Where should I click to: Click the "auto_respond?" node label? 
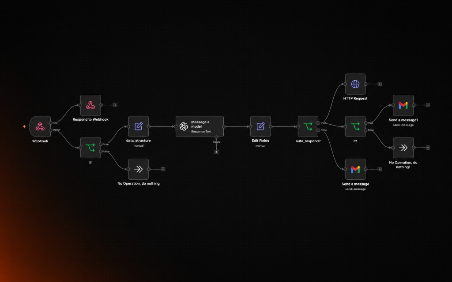[308, 141]
